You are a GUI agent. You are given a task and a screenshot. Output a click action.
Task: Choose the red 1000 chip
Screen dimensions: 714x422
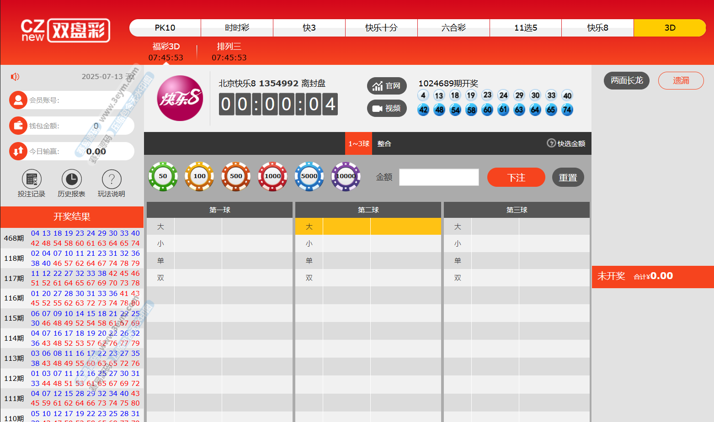click(272, 176)
